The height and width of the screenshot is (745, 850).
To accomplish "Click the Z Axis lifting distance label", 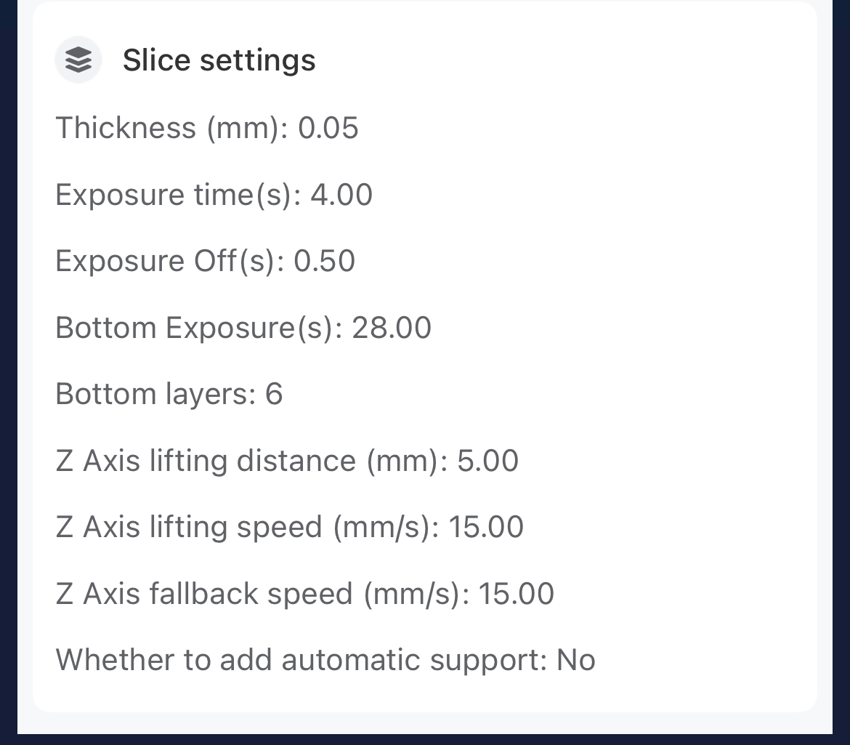I will (x=251, y=461).
